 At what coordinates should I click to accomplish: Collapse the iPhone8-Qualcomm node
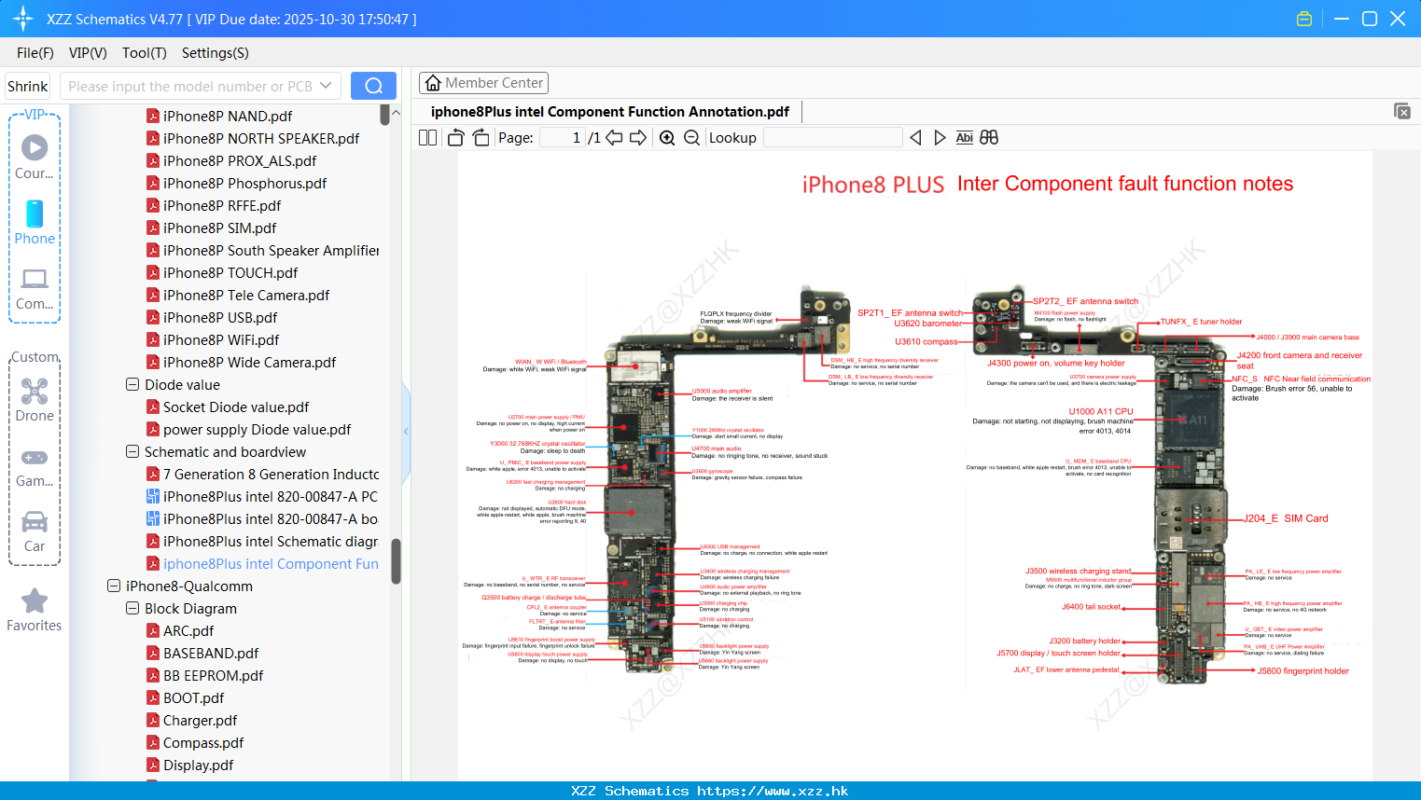[x=114, y=586]
